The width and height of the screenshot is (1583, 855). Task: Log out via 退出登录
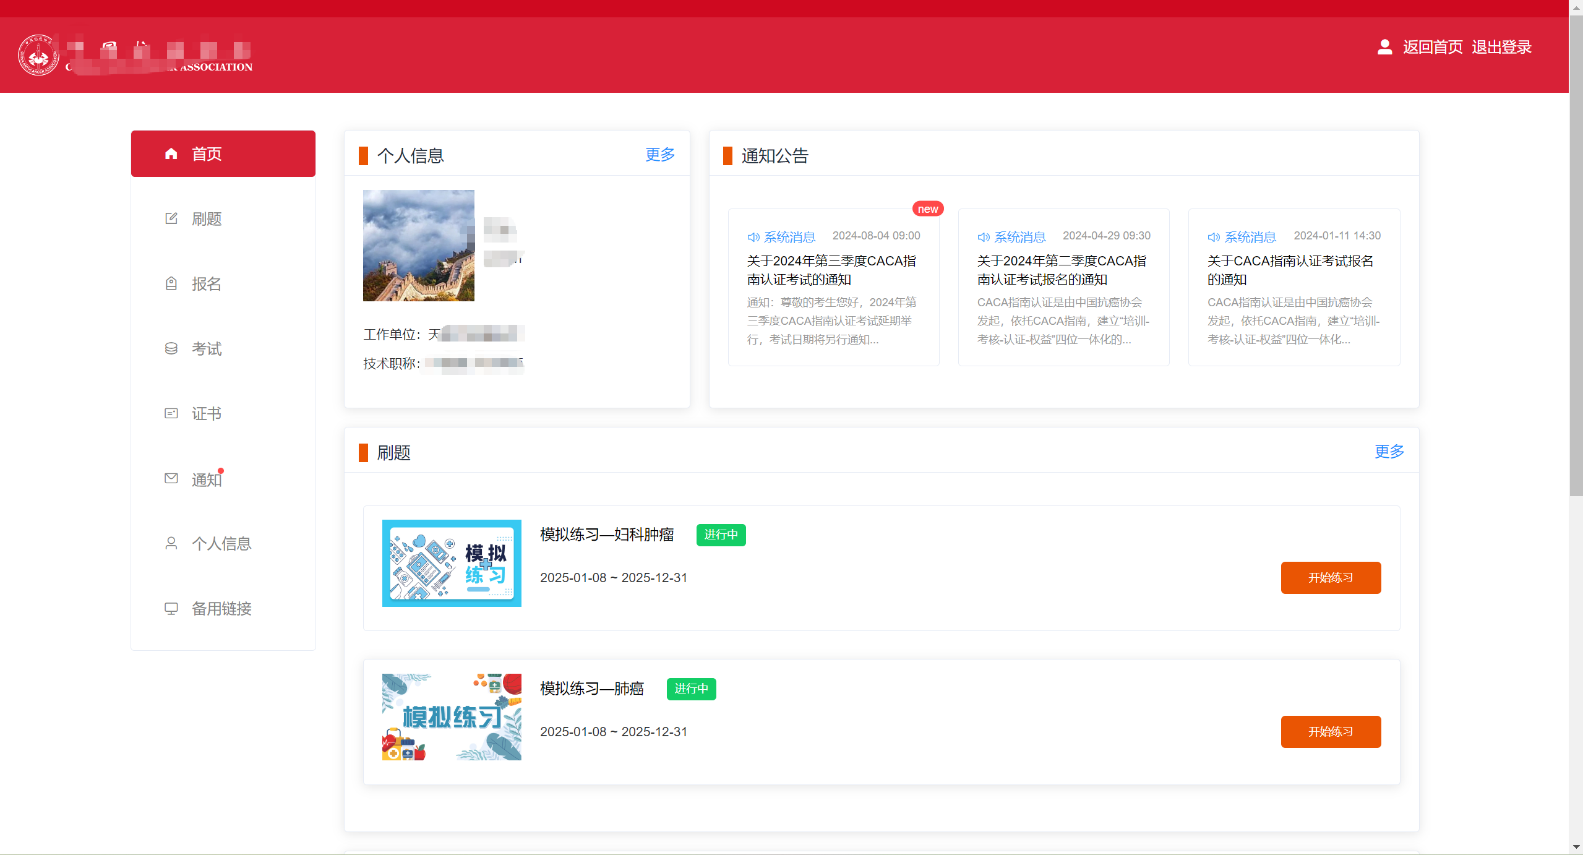tap(1501, 47)
